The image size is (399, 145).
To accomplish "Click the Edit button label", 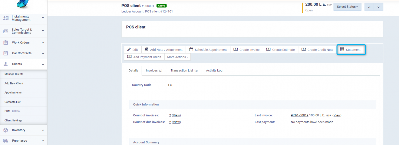I will [135, 50].
